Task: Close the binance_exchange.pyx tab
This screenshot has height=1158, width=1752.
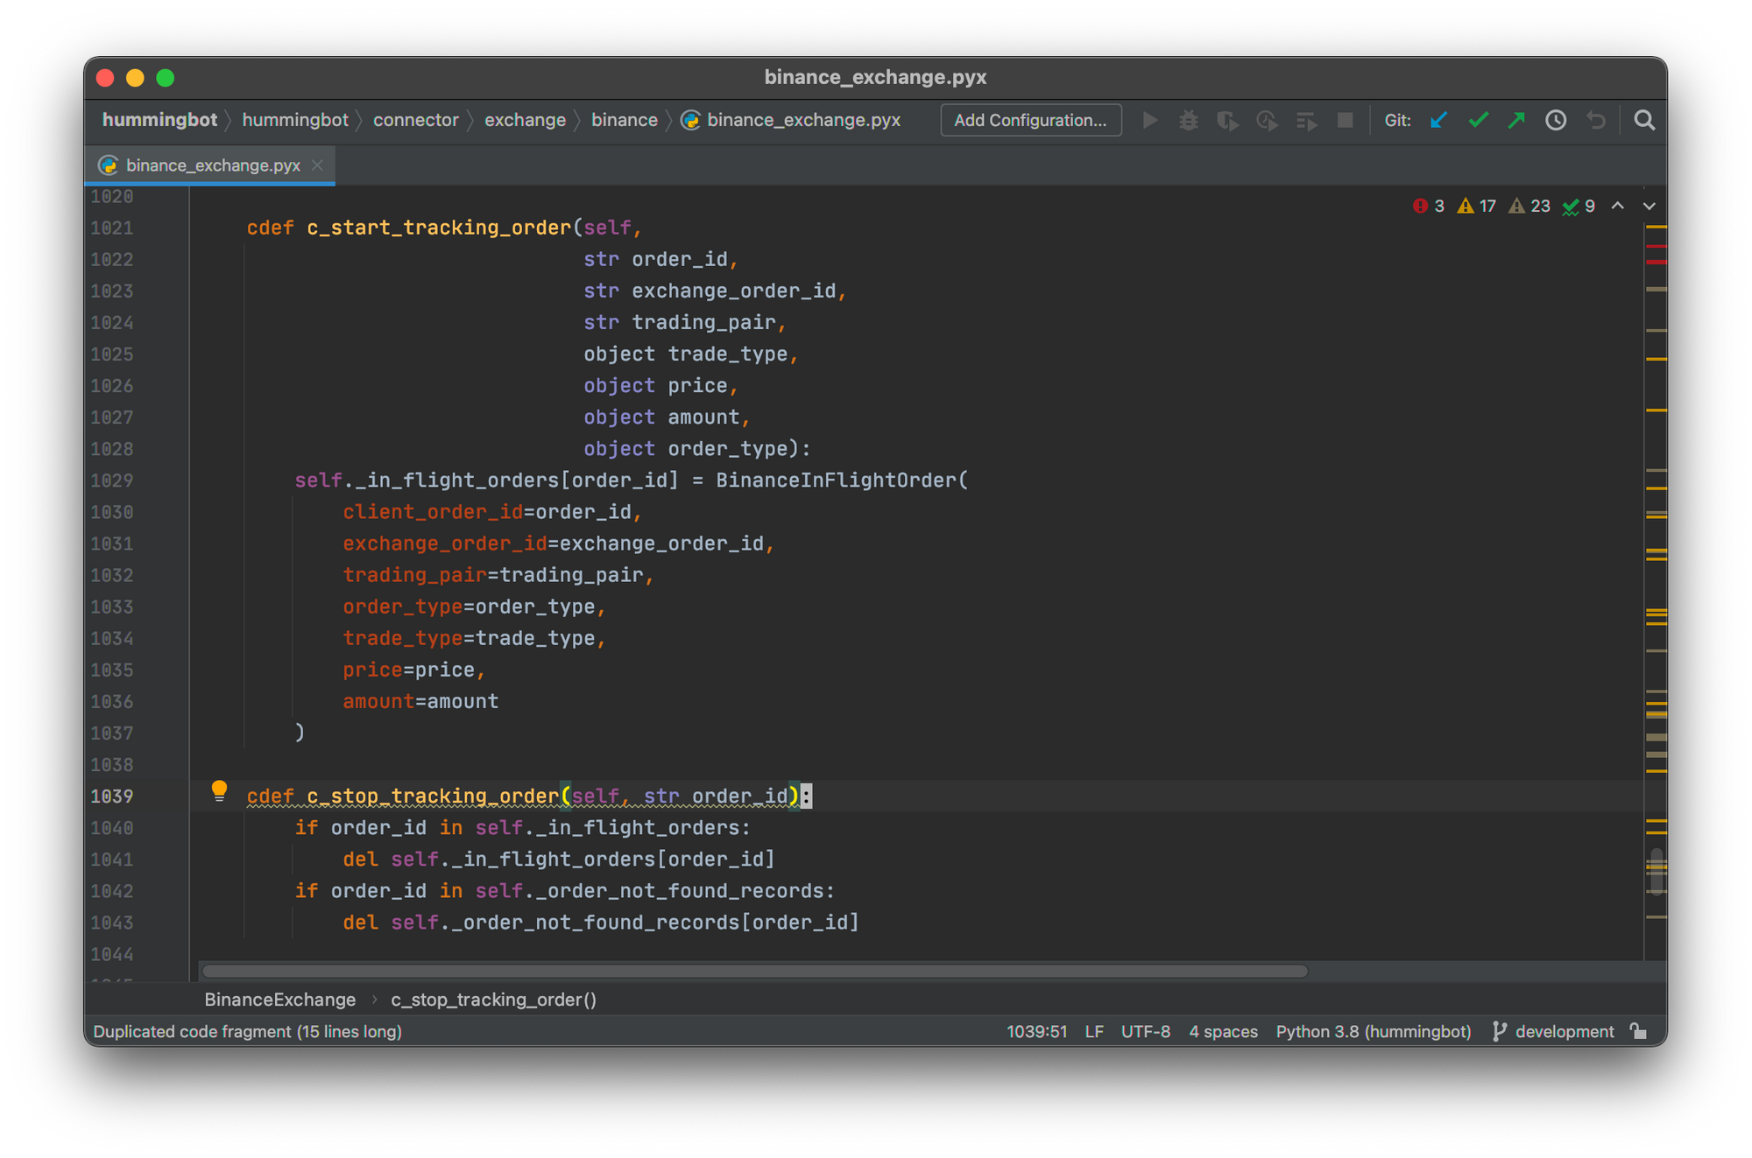Action: (317, 165)
